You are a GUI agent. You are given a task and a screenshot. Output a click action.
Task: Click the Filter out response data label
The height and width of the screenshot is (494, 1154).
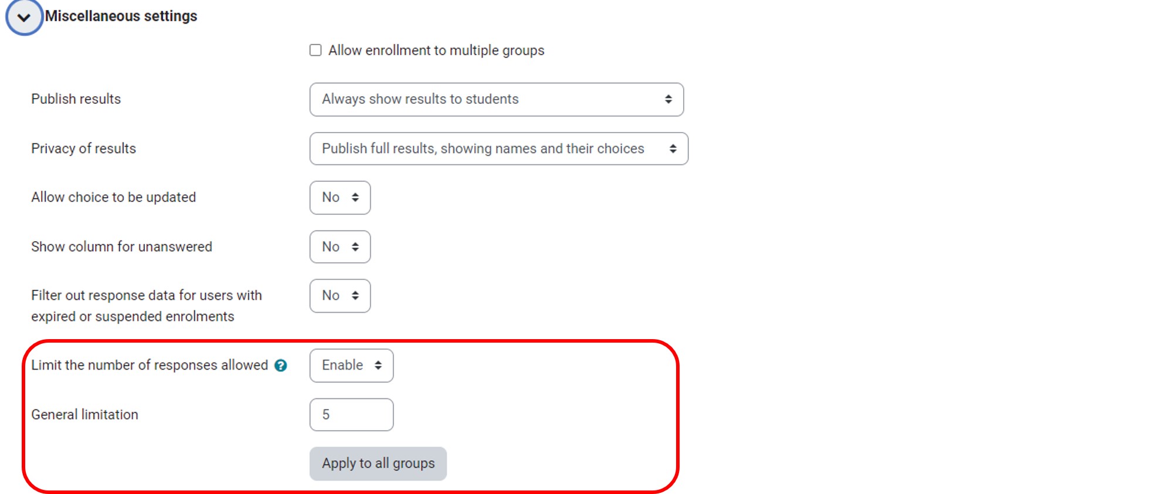point(147,306)
